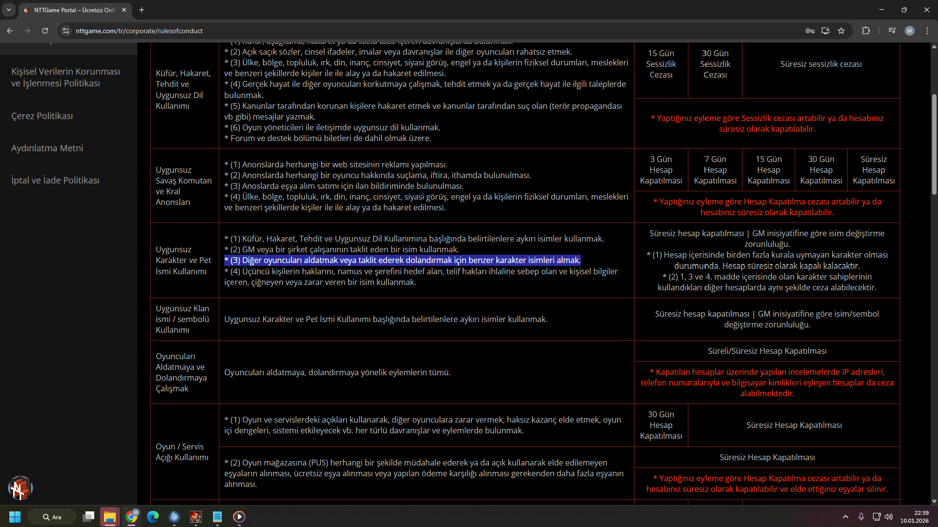The image size is (938, 527).
Task: Click the microphone icon in system tray
Action: coord(861,517)
